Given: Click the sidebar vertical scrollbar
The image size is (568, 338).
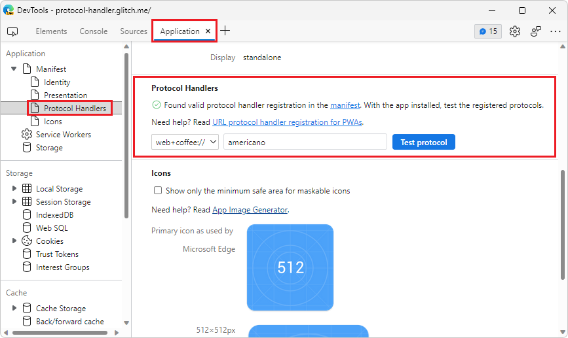Looking at the screenshot, I should click(x=126, y=135).
